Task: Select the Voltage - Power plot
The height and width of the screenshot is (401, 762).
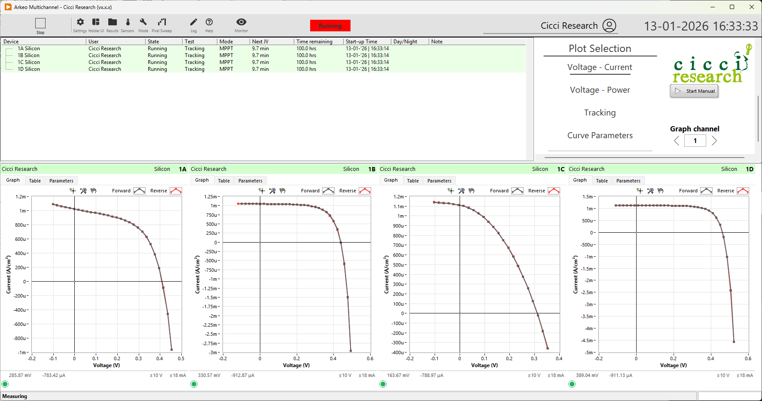Action: pos(600,90)
